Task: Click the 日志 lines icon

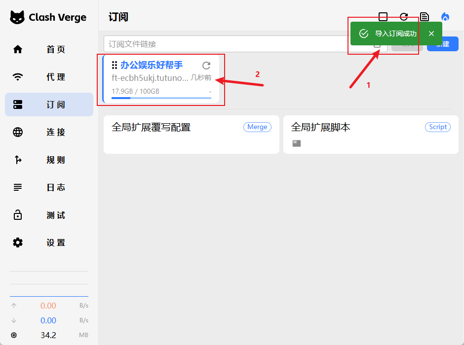Action: coord(18,187)
